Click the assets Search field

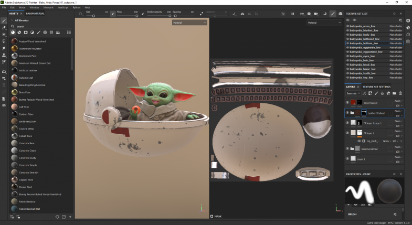pos(41,27)
